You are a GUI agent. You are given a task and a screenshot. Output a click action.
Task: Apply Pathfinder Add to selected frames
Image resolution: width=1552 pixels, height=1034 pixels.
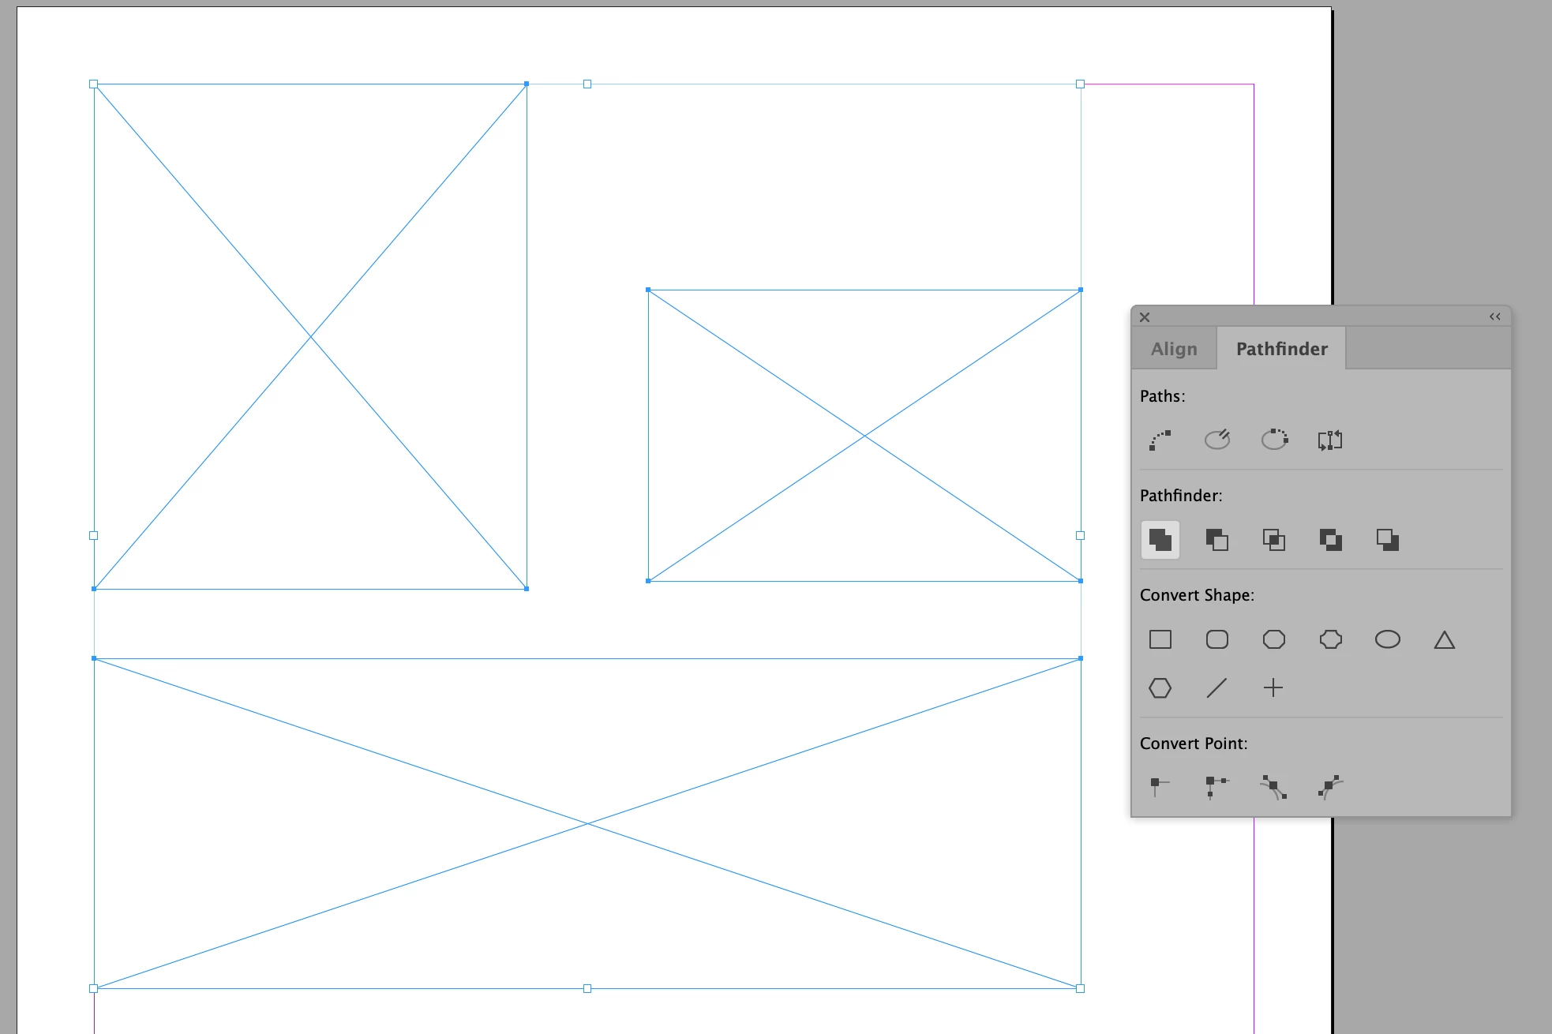pos(1160,540)
